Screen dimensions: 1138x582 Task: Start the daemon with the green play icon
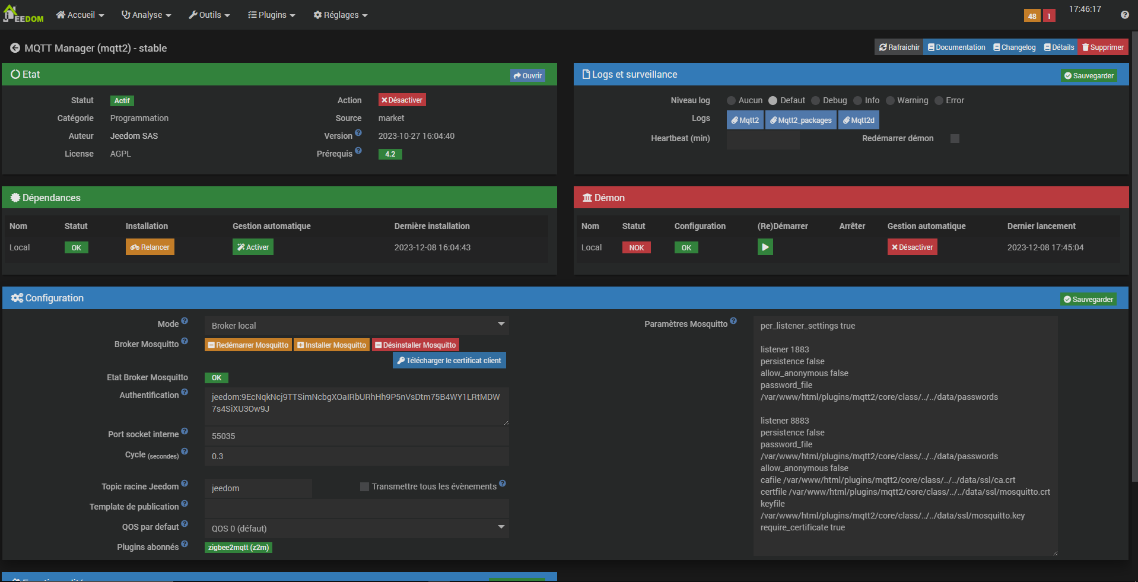click(x=765, y=247)
